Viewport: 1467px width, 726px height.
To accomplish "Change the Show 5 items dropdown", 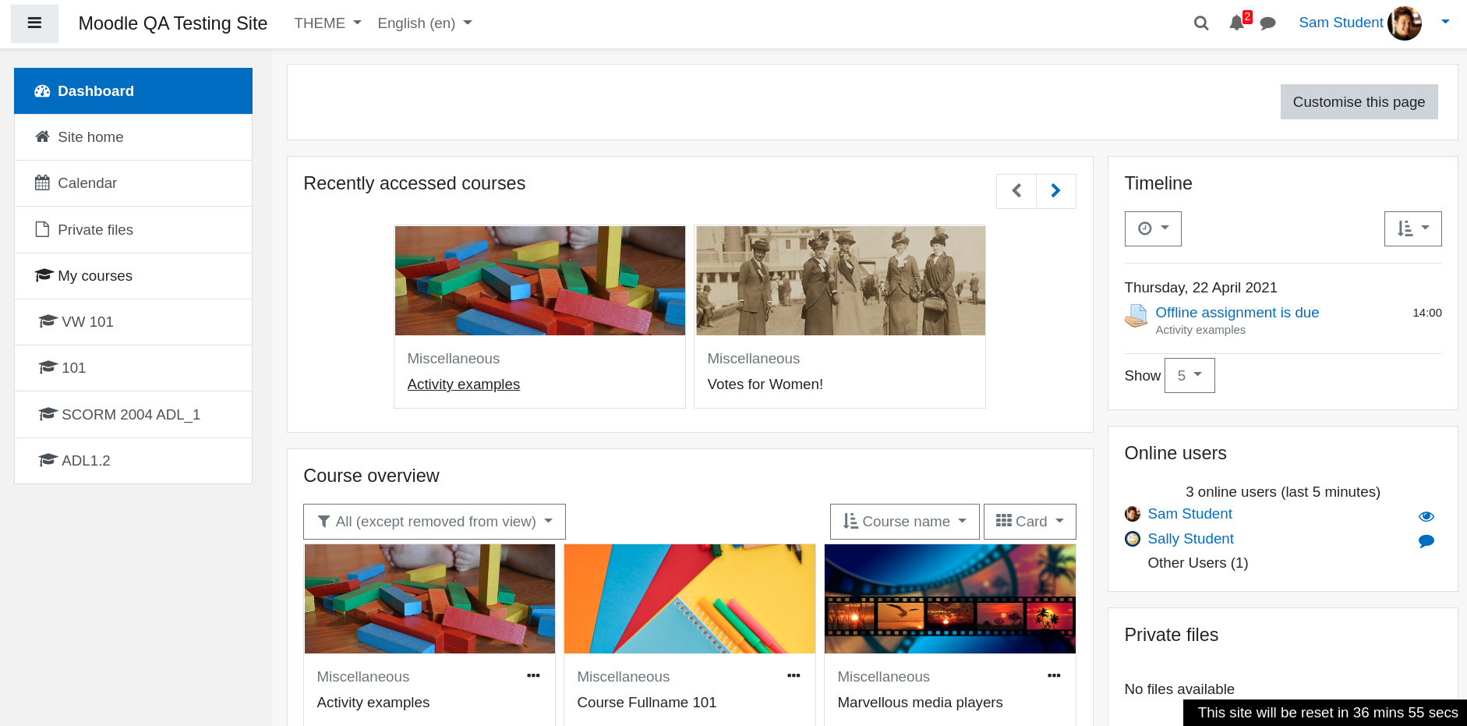I will pos(1190,376).
